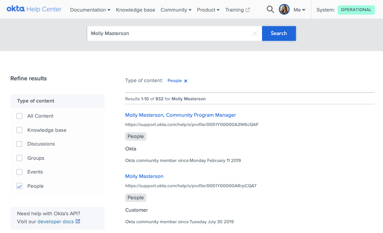Screen dimensions: 383x233
Task: Click 'member since Monday February 11 2019' text
Action: tap(201, 160)
